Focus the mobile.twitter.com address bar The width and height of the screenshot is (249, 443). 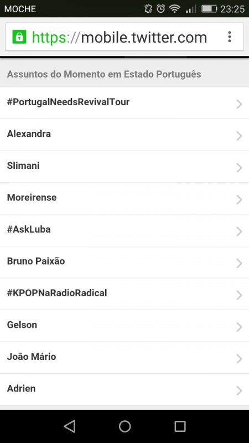[x=124, y=37]
